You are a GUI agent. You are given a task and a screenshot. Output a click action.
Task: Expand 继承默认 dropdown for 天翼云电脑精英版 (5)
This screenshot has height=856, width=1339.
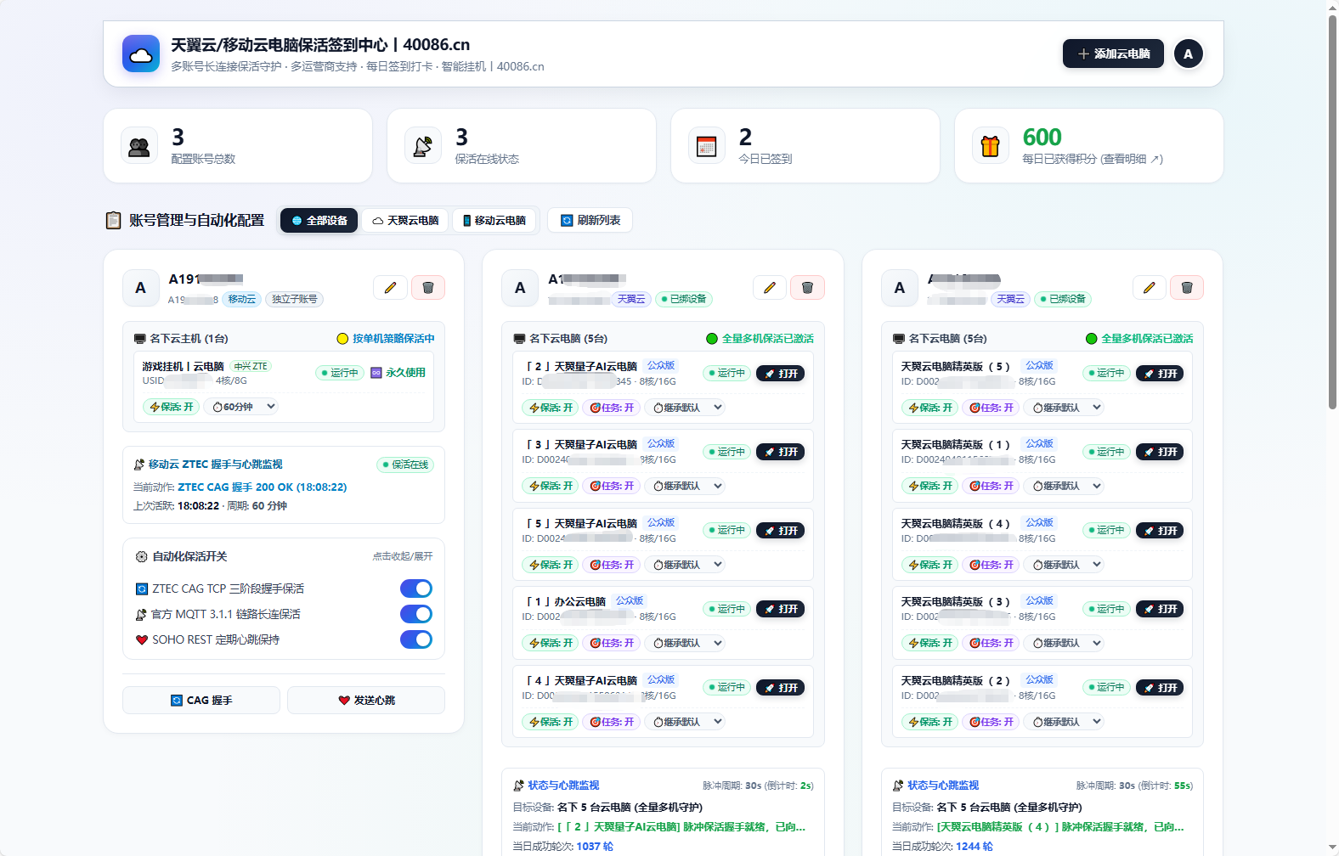click(1065, 408)
